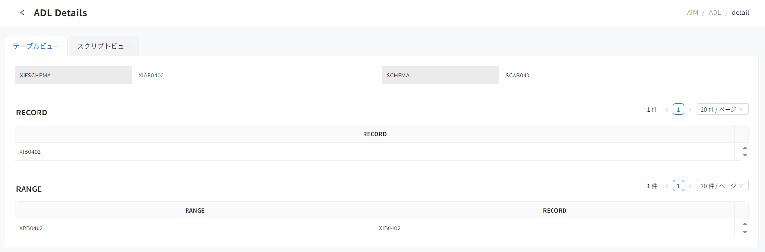Select page 1 in the RECORD pagination

point(678,110)
